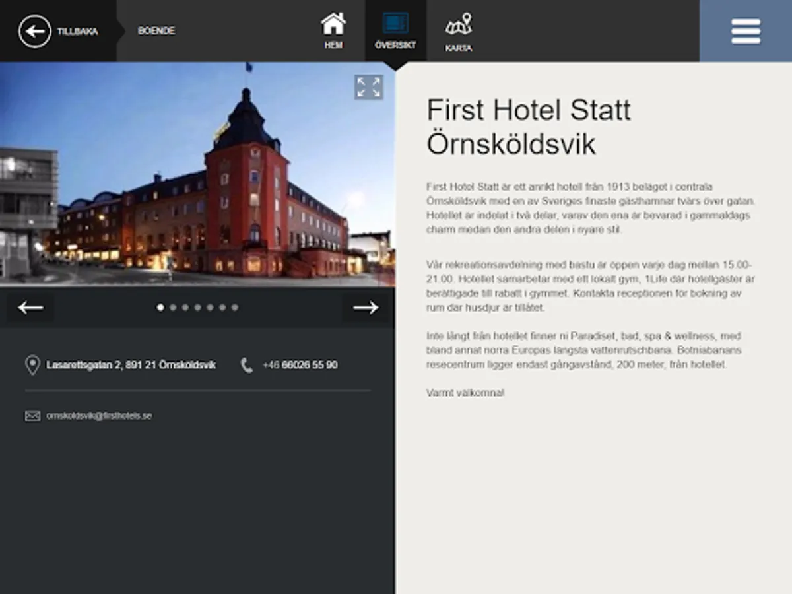Click paragraph starting 'Inte långt från hotellet'
This screenshot has height=594, width=792.
583,350
